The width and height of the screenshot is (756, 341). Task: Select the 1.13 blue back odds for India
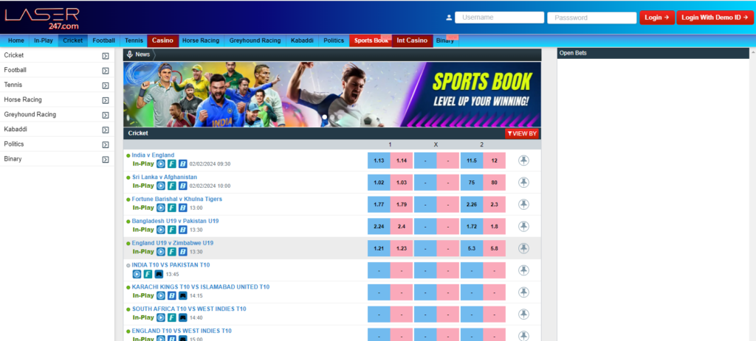[379, 161]
